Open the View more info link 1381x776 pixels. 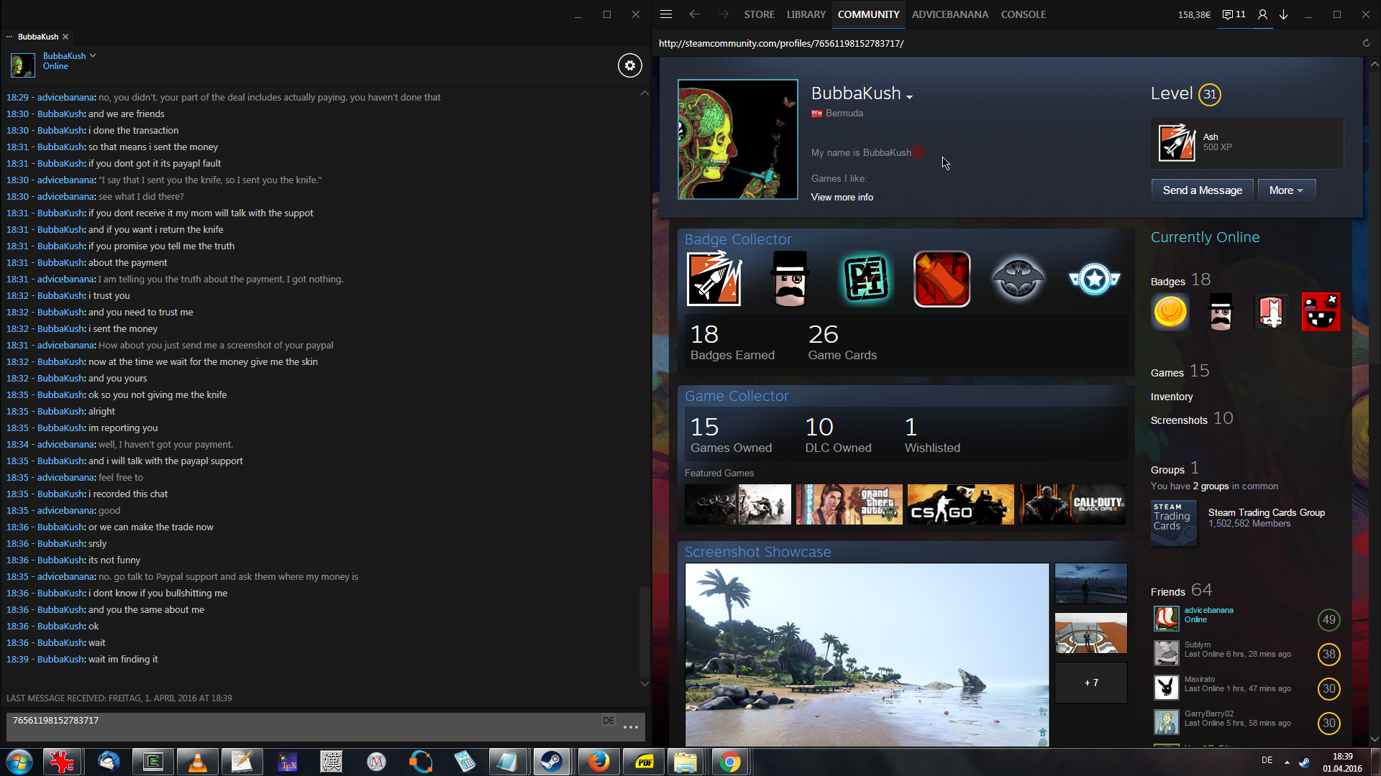pos(842,197)
